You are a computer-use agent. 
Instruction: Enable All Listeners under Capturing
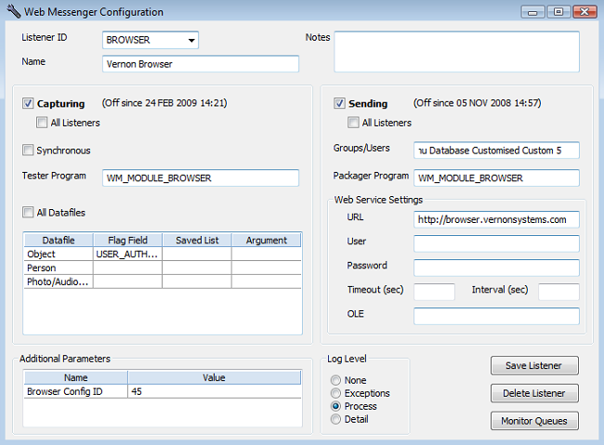tap(42, 123)
